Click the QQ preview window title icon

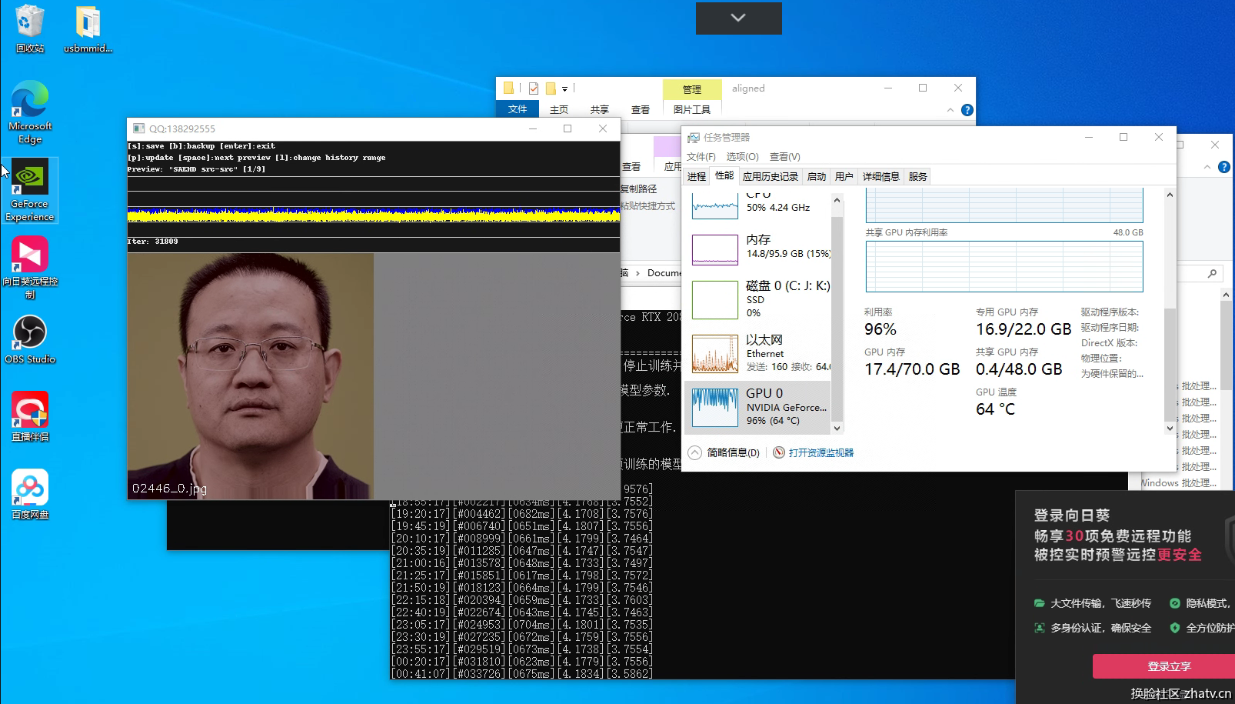(x=138, y=128)
